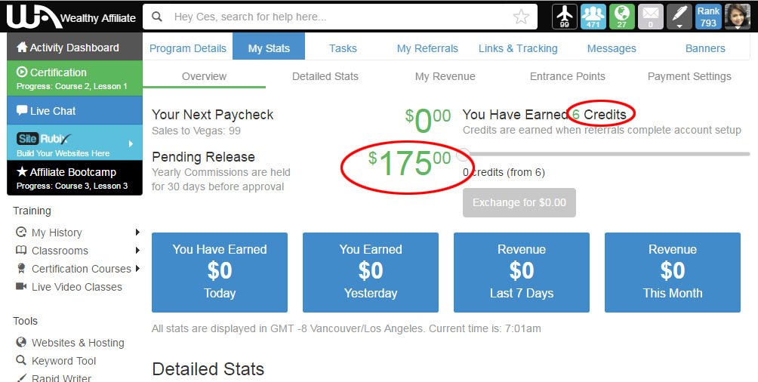Viewport: 758px width, 382px height.
Task: Select the My Stats tab
Action: click(269, 46)
